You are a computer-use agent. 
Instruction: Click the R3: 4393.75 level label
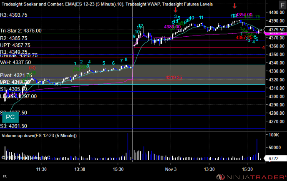pos(14,15)
